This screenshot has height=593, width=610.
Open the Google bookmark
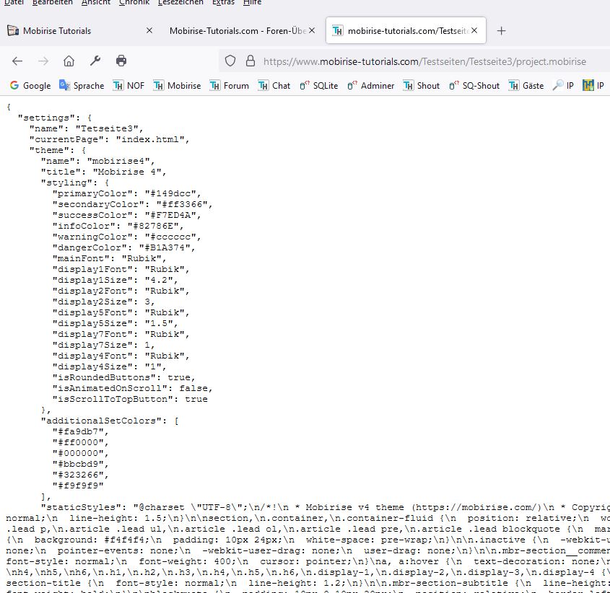(30, 85)
